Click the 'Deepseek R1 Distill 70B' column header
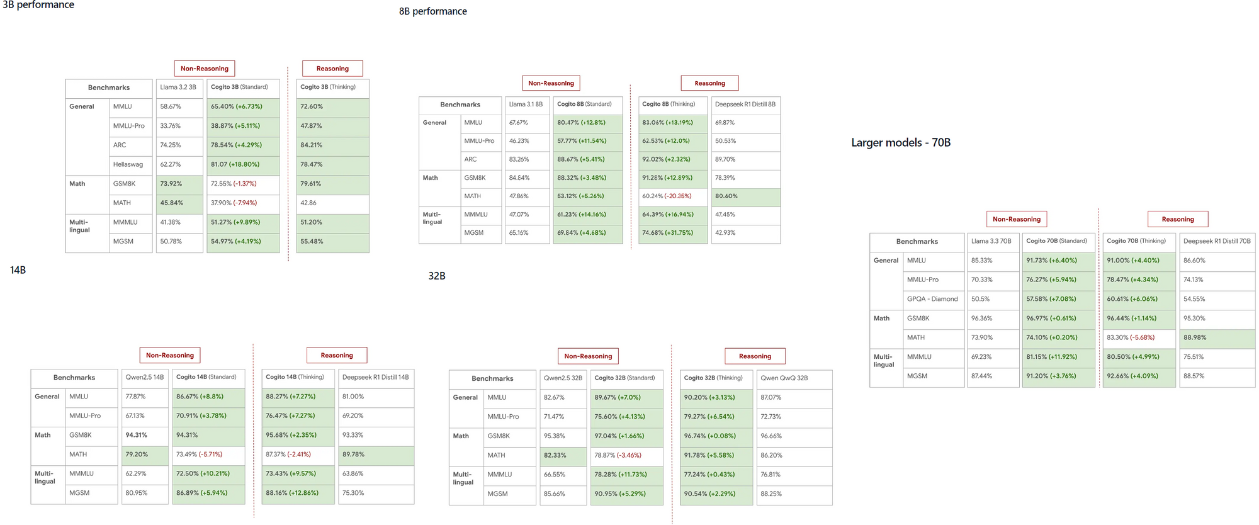The width and height of the screenshot is (1259, 525). pyautogui.click(x=1217, y=242)
